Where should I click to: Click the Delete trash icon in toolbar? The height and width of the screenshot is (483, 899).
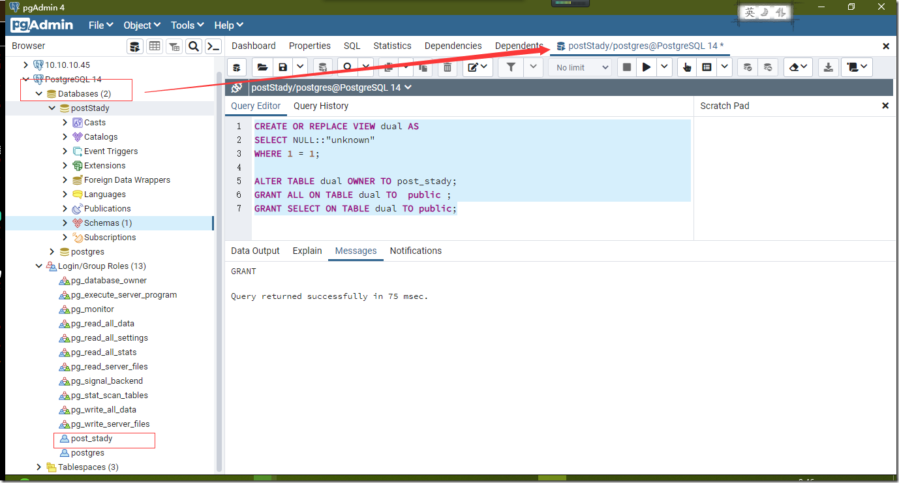447,67
